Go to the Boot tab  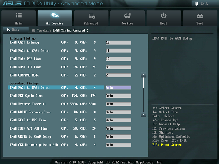(x=164, y=18)
